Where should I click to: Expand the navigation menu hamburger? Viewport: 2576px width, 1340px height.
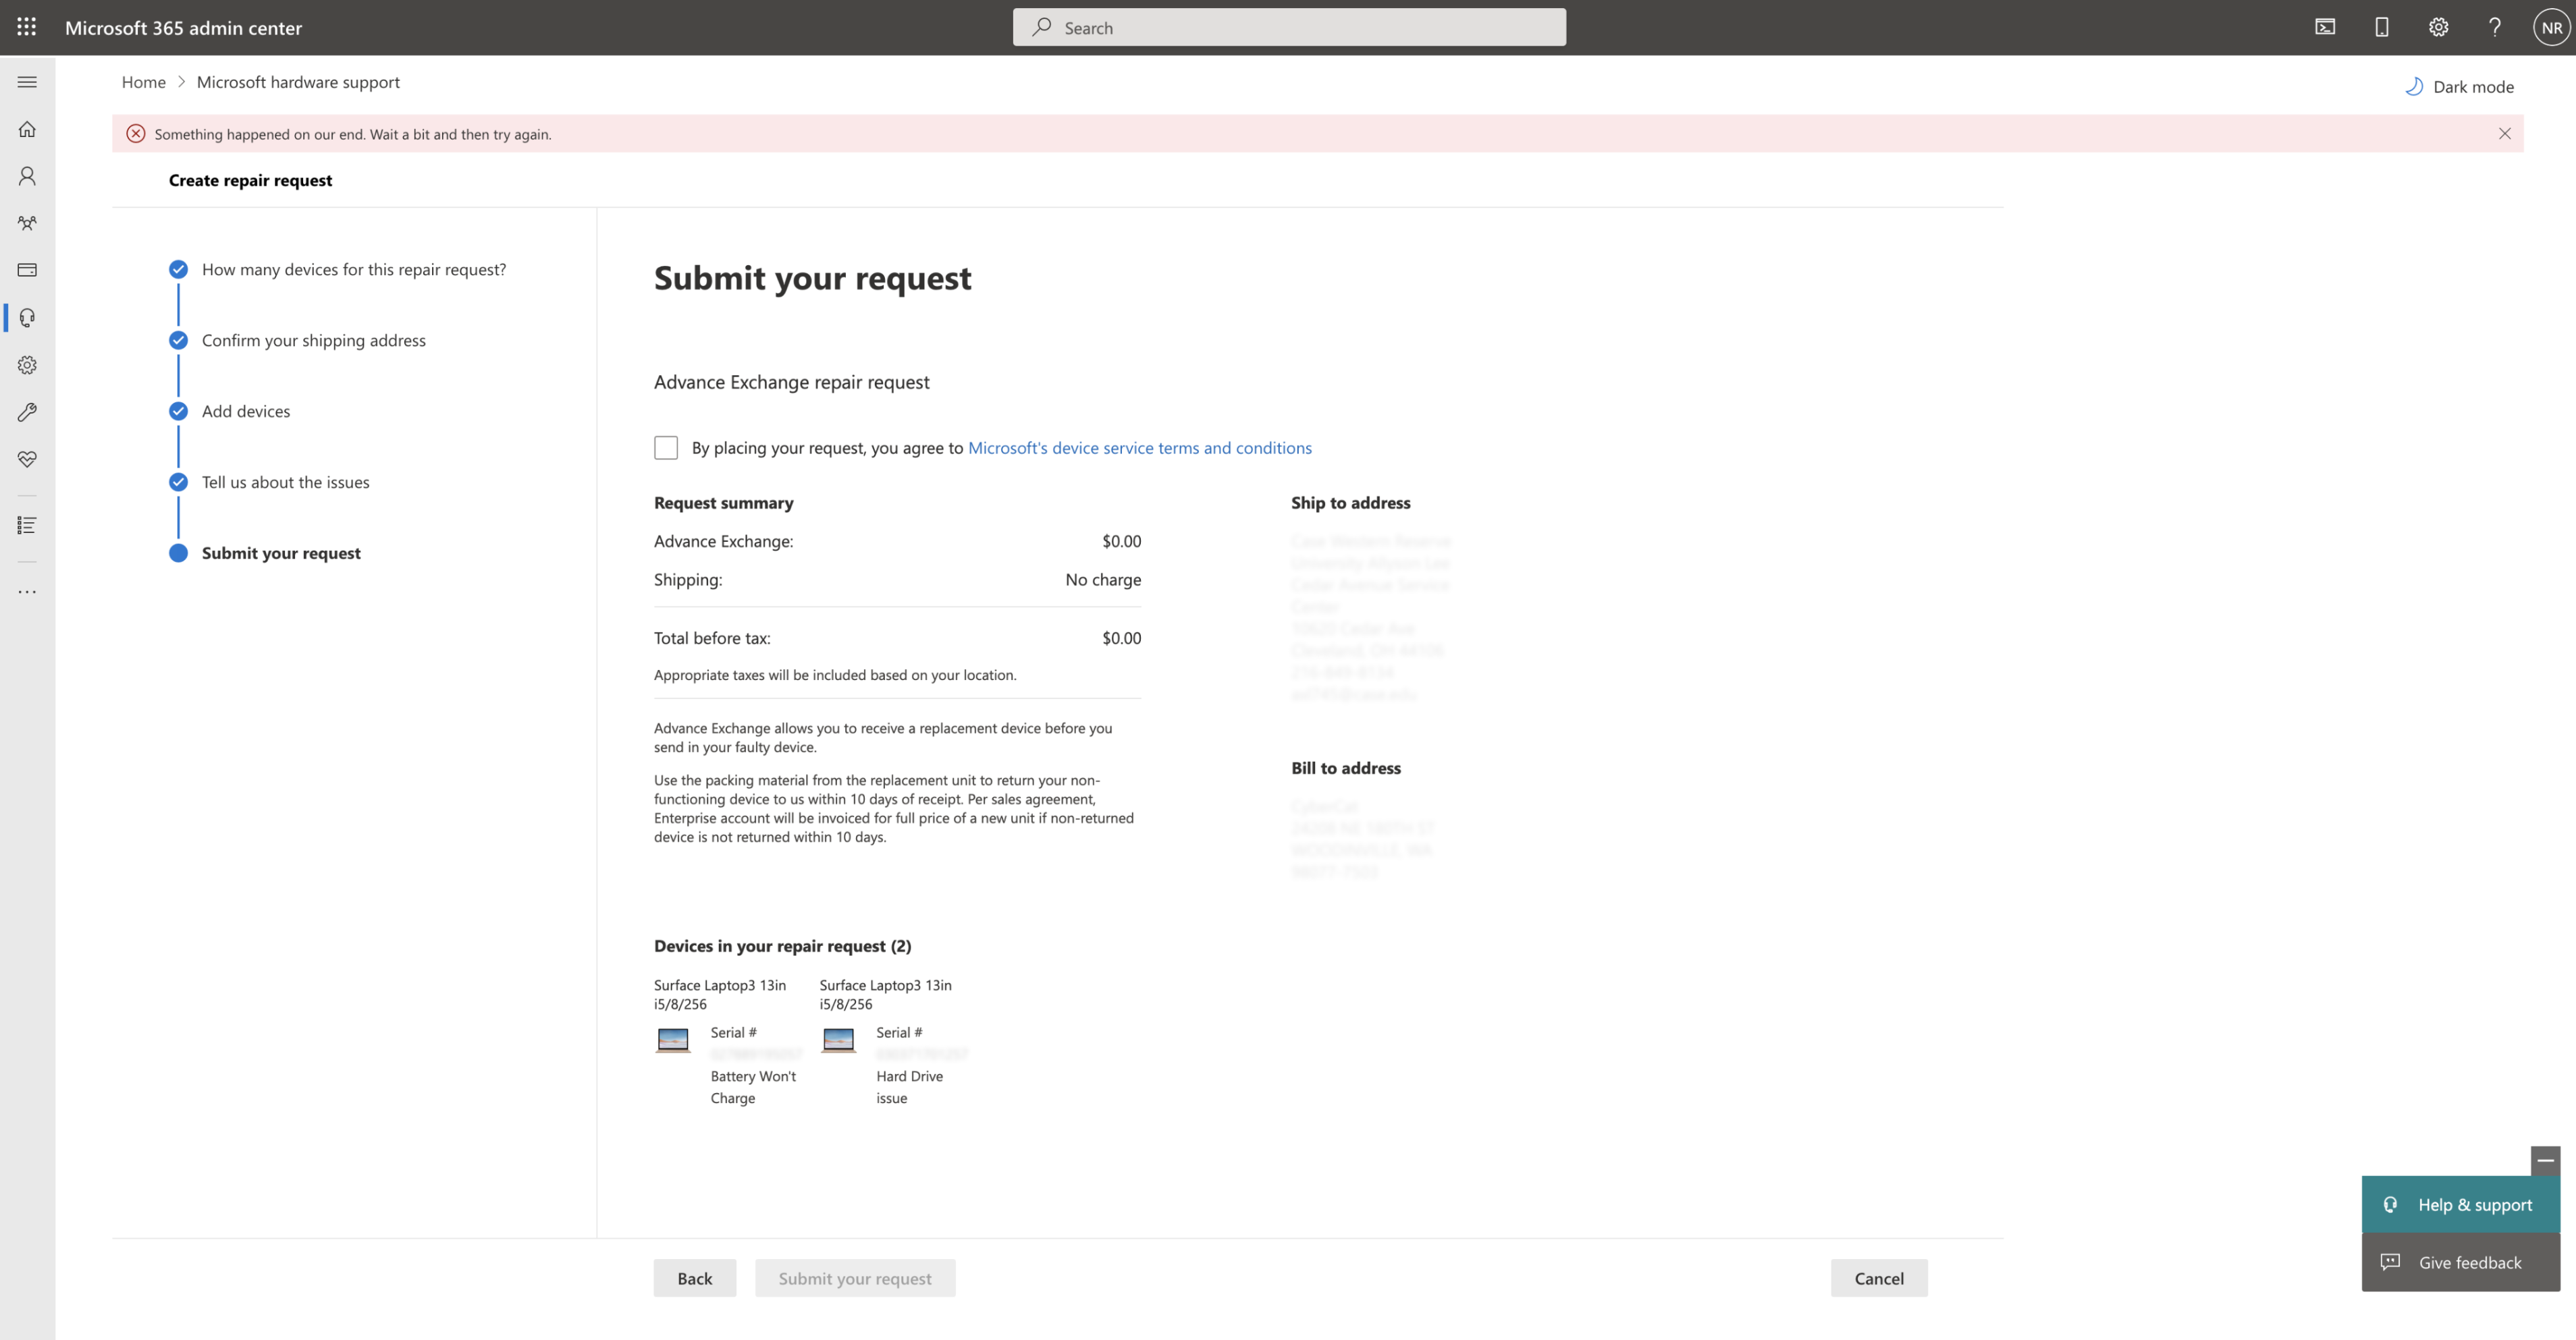[27, 82]
